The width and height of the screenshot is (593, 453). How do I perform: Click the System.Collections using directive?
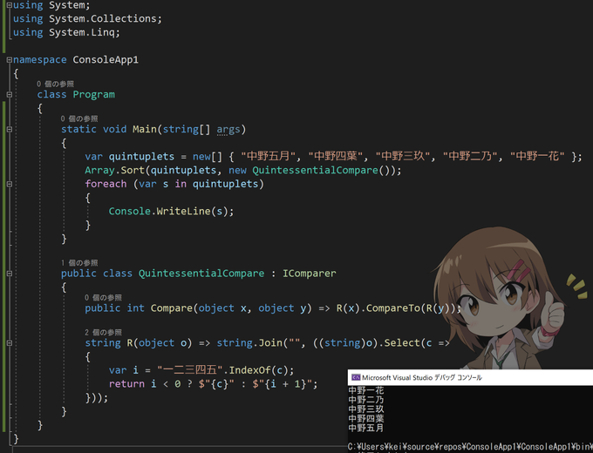point(87,19)
